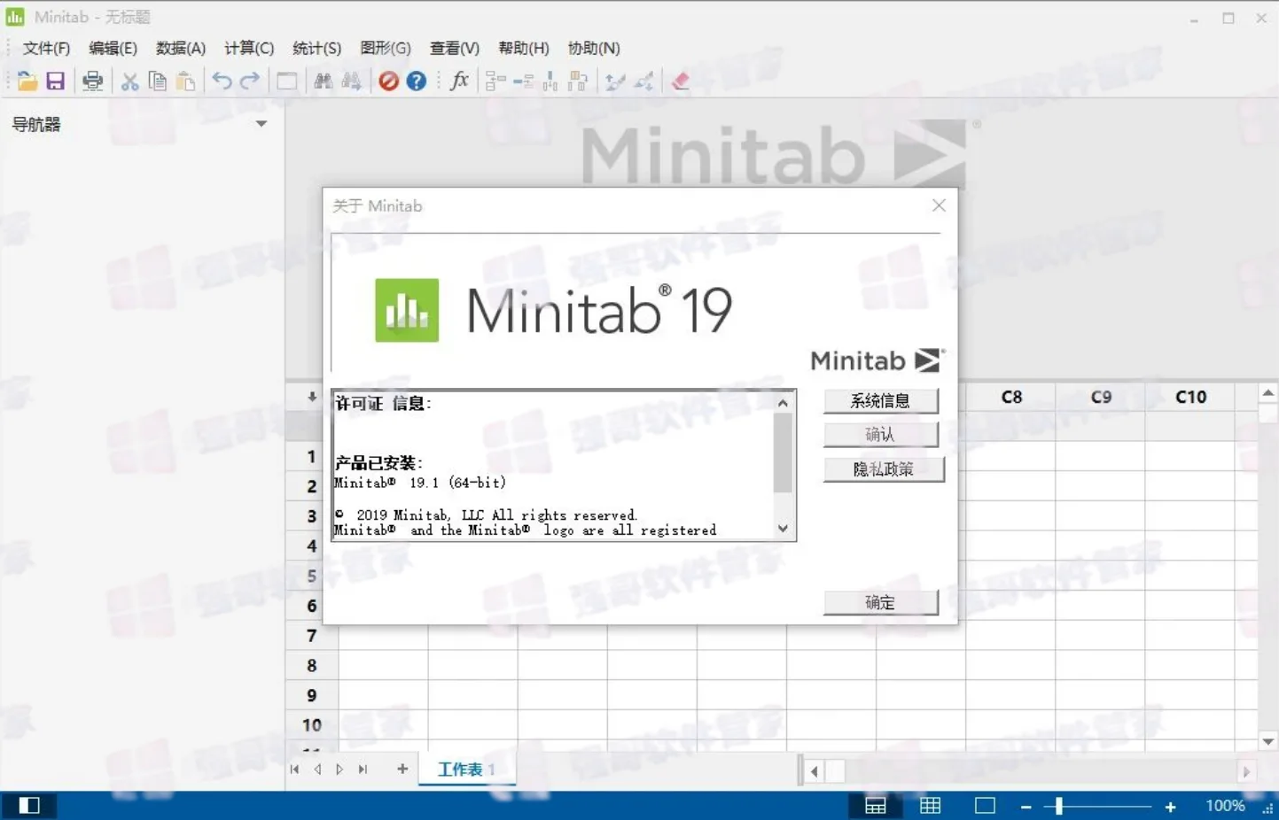Open the 协助(N) menu

[594, 48]
